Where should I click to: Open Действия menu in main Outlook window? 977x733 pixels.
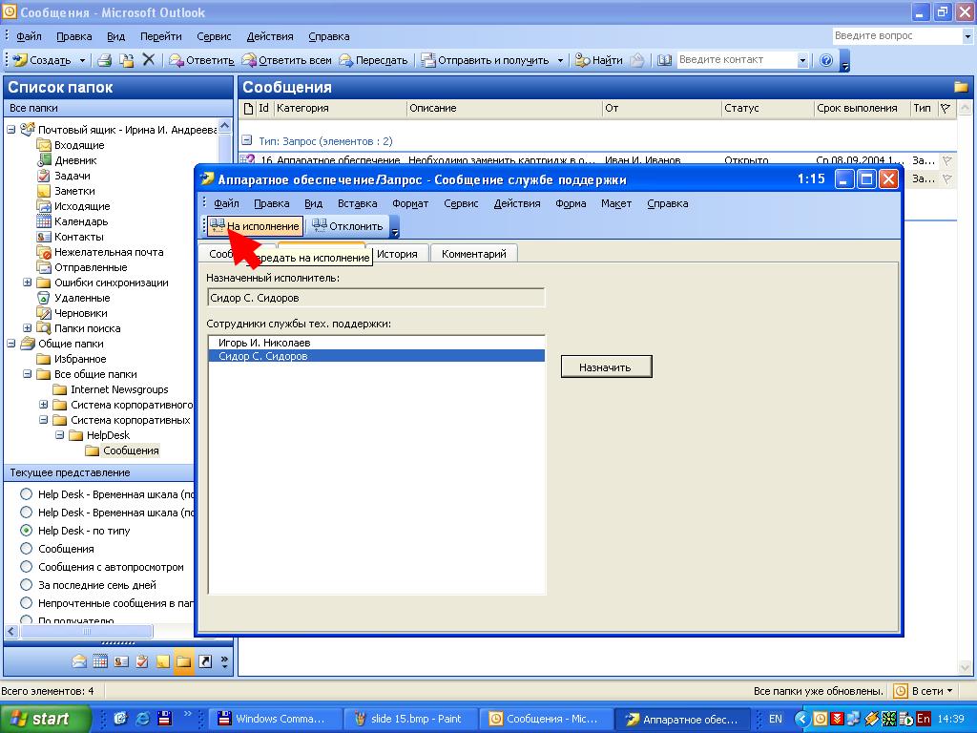[270, 36]
